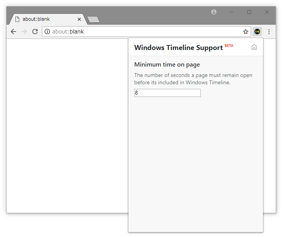This screenshot has width=283, height=237.
Task: Select the about:blank tab
Action: 48,19
